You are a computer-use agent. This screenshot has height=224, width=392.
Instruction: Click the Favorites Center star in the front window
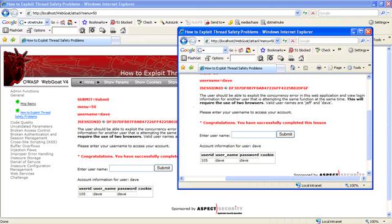[183, 68]
